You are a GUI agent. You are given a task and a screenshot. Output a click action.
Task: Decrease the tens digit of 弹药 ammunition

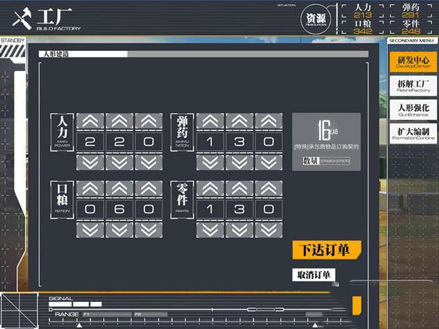pos(239,162)
